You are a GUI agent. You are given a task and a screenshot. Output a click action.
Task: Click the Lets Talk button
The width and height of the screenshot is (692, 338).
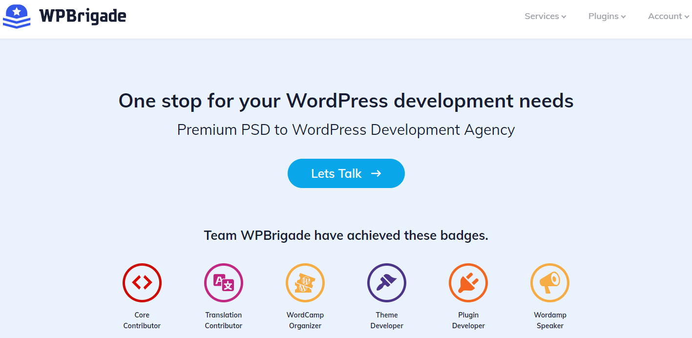[346, 173]
